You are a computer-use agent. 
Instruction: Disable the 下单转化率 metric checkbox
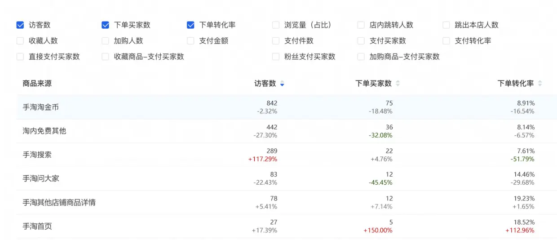tap(191, 25)
